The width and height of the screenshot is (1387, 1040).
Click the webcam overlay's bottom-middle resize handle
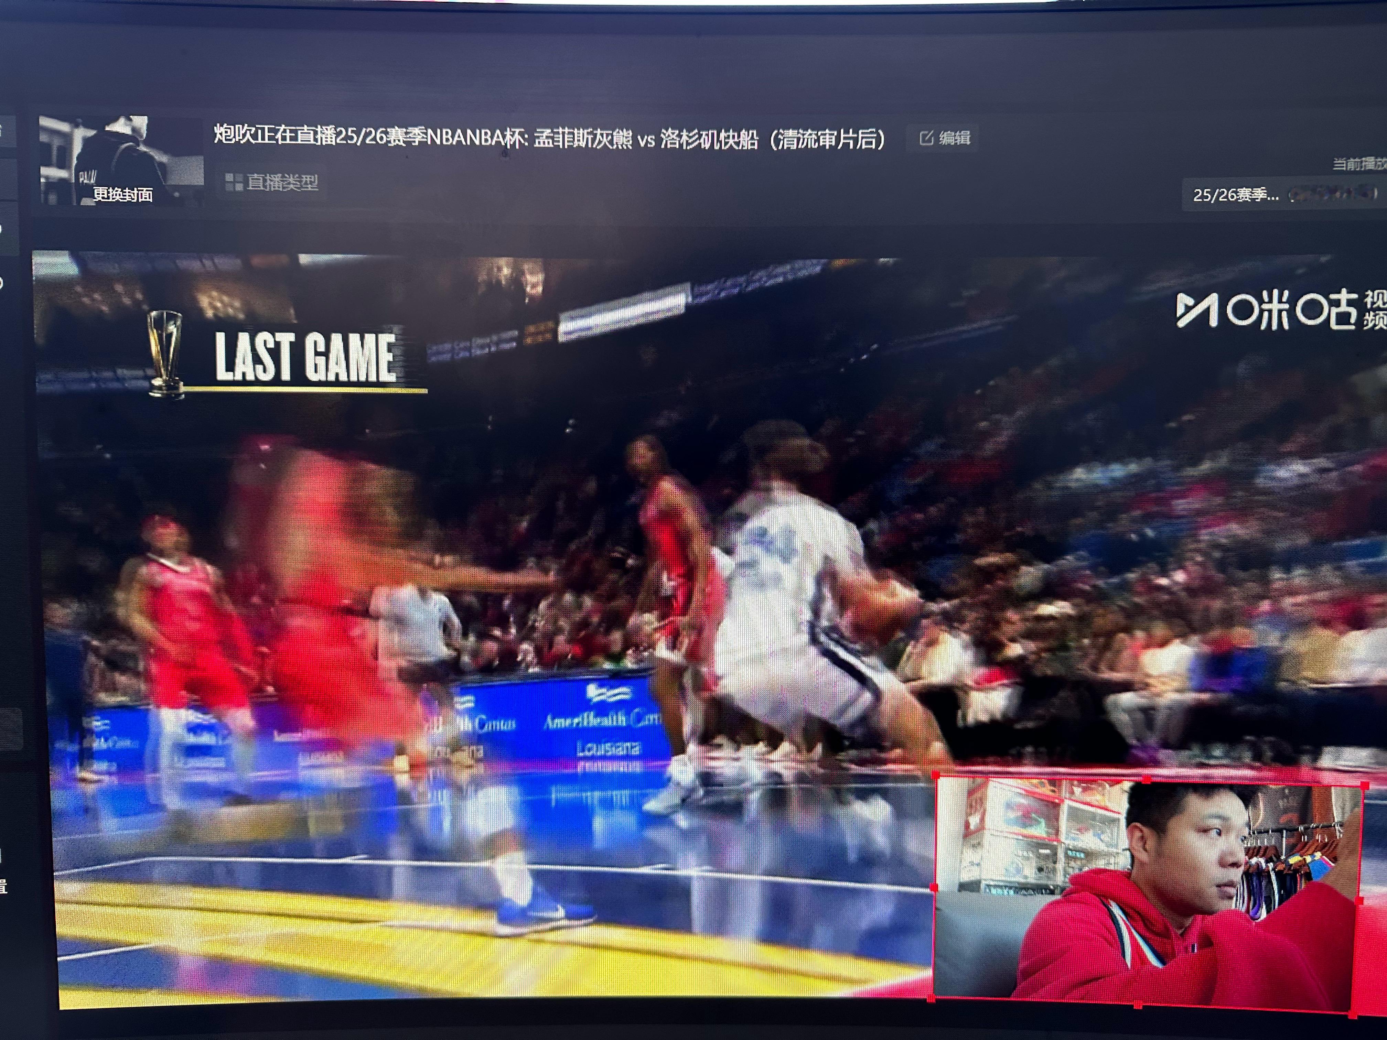[1138, 1006]
